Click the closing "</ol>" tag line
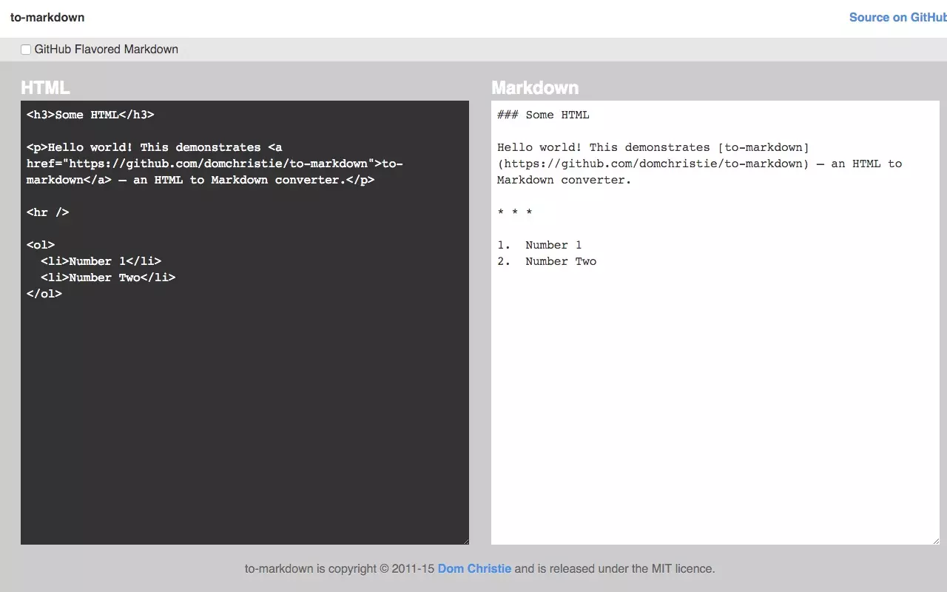Screen dimensions: 947x592 pos(44,294)
